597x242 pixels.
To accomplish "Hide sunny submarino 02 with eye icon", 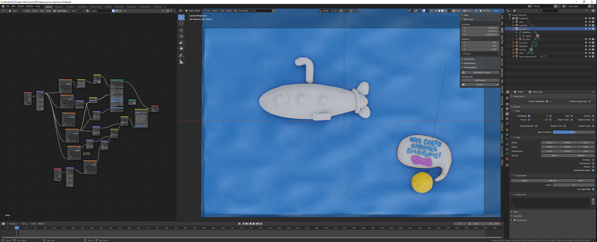I will point(590,56).
